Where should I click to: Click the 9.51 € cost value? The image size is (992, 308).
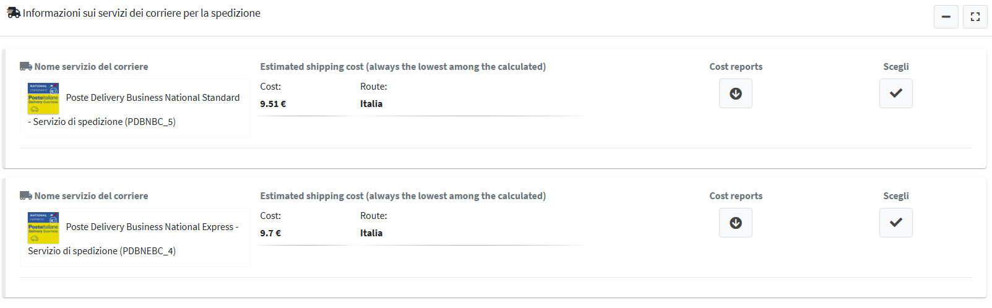coord(273,104)
